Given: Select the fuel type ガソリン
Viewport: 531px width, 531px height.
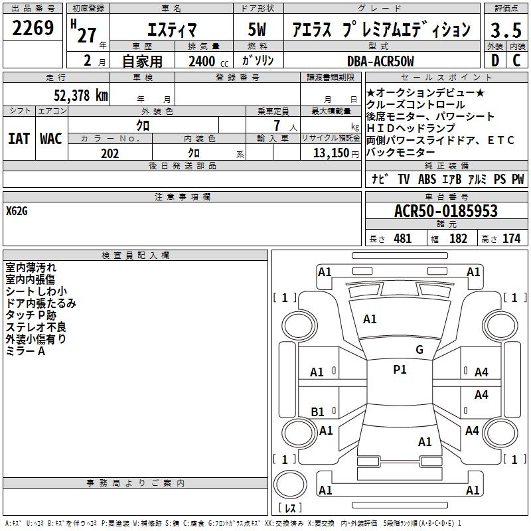Looking at the screenshot, I should pos(258,60).
